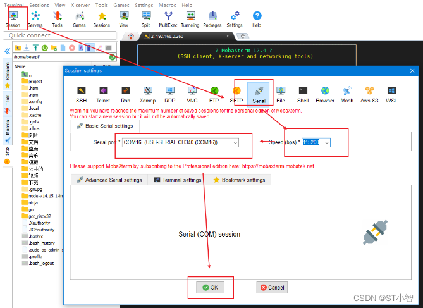Open the View toolbar icon
The width and height of the screenshot is (423, 308).
[x=124, y=19]
